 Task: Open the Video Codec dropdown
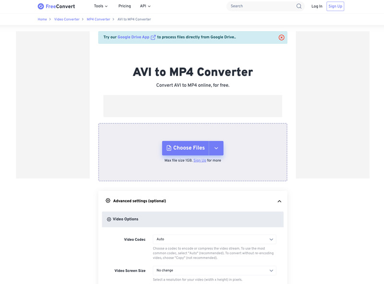coord(215,239)
